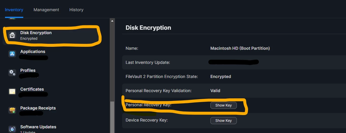Reveal the Device Recovery Key

pos(223,120)
